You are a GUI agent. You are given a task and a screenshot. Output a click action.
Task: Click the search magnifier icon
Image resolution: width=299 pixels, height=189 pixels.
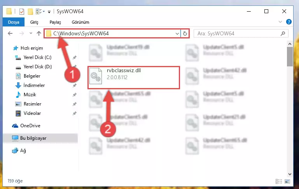283,33
